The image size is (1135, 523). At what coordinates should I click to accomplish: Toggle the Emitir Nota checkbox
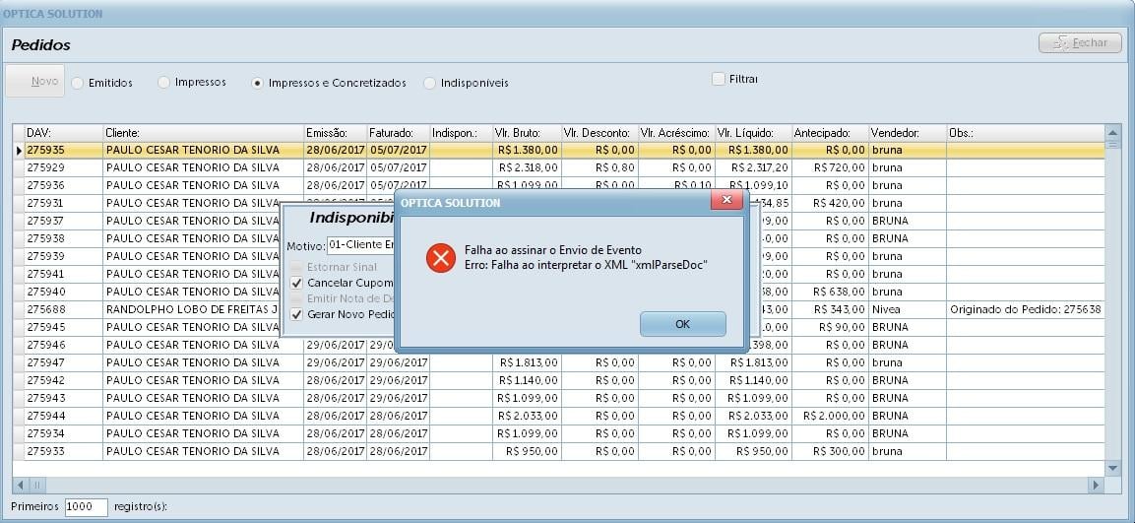click(x=296, y=298)
